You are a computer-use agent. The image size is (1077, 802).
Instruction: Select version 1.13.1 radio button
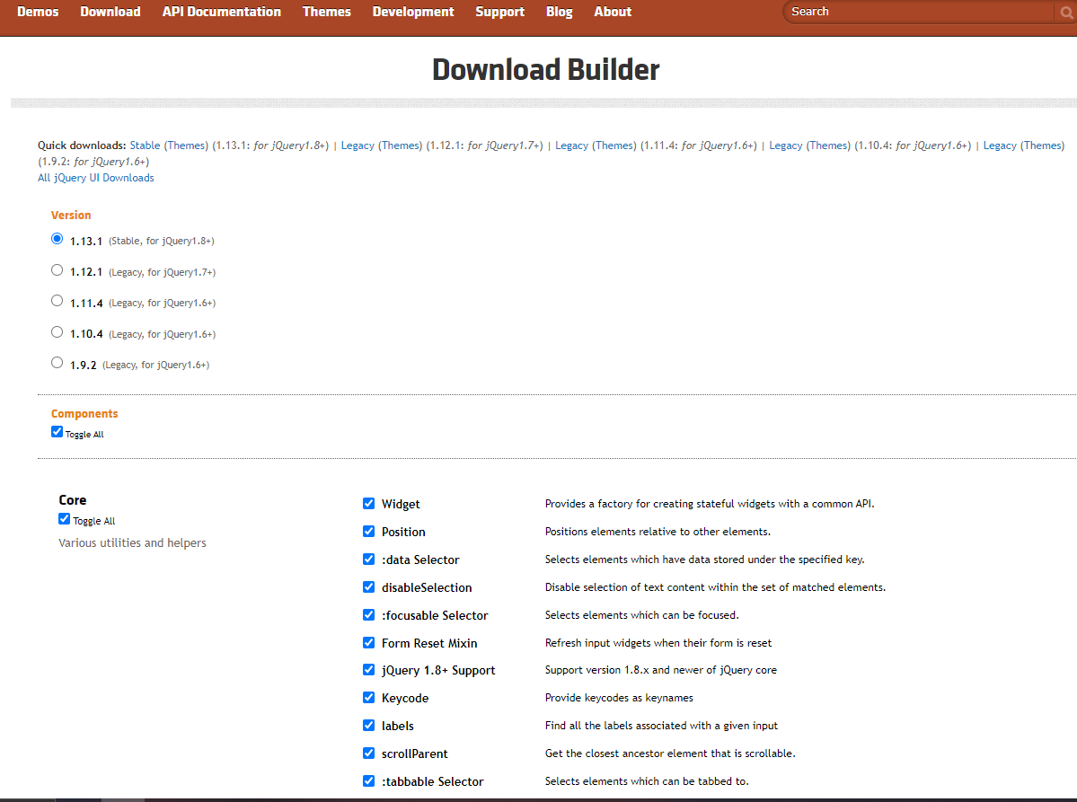tap(57, 239)
